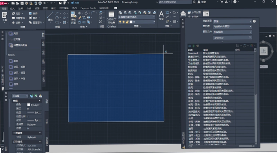Click the green plus add-style icon
The image size is (277, 153).
pos(194,46)
